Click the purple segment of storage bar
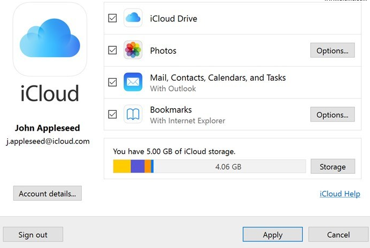This screenshot has width=370, height=248. click(138, 166)
